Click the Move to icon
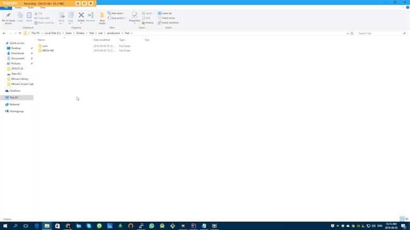 (62, 15)
